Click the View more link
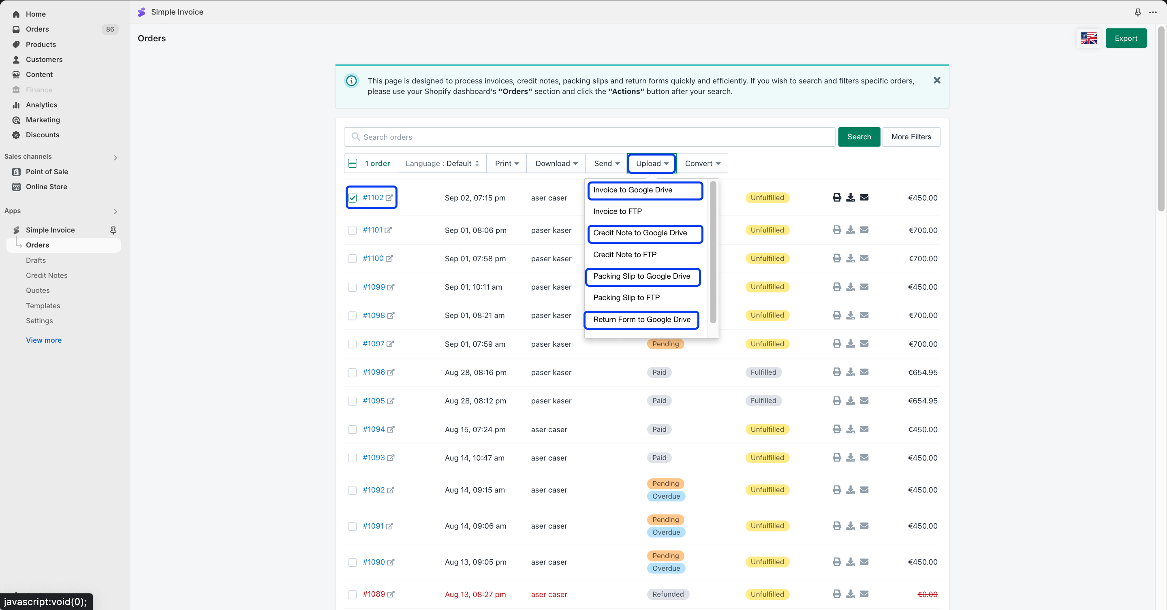Screen dimensions: 1167x610 43,340
